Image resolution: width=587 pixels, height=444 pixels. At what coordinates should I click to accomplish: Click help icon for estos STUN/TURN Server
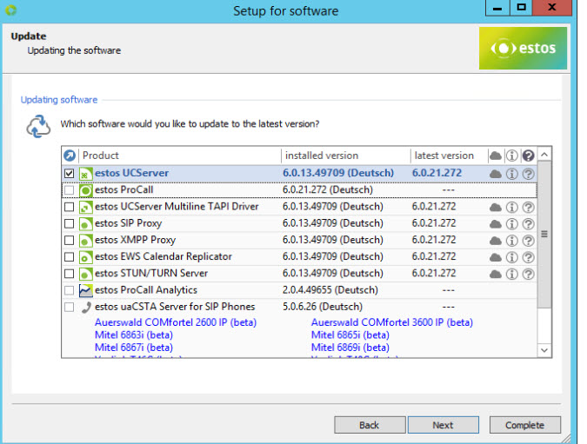pos(528,274)
